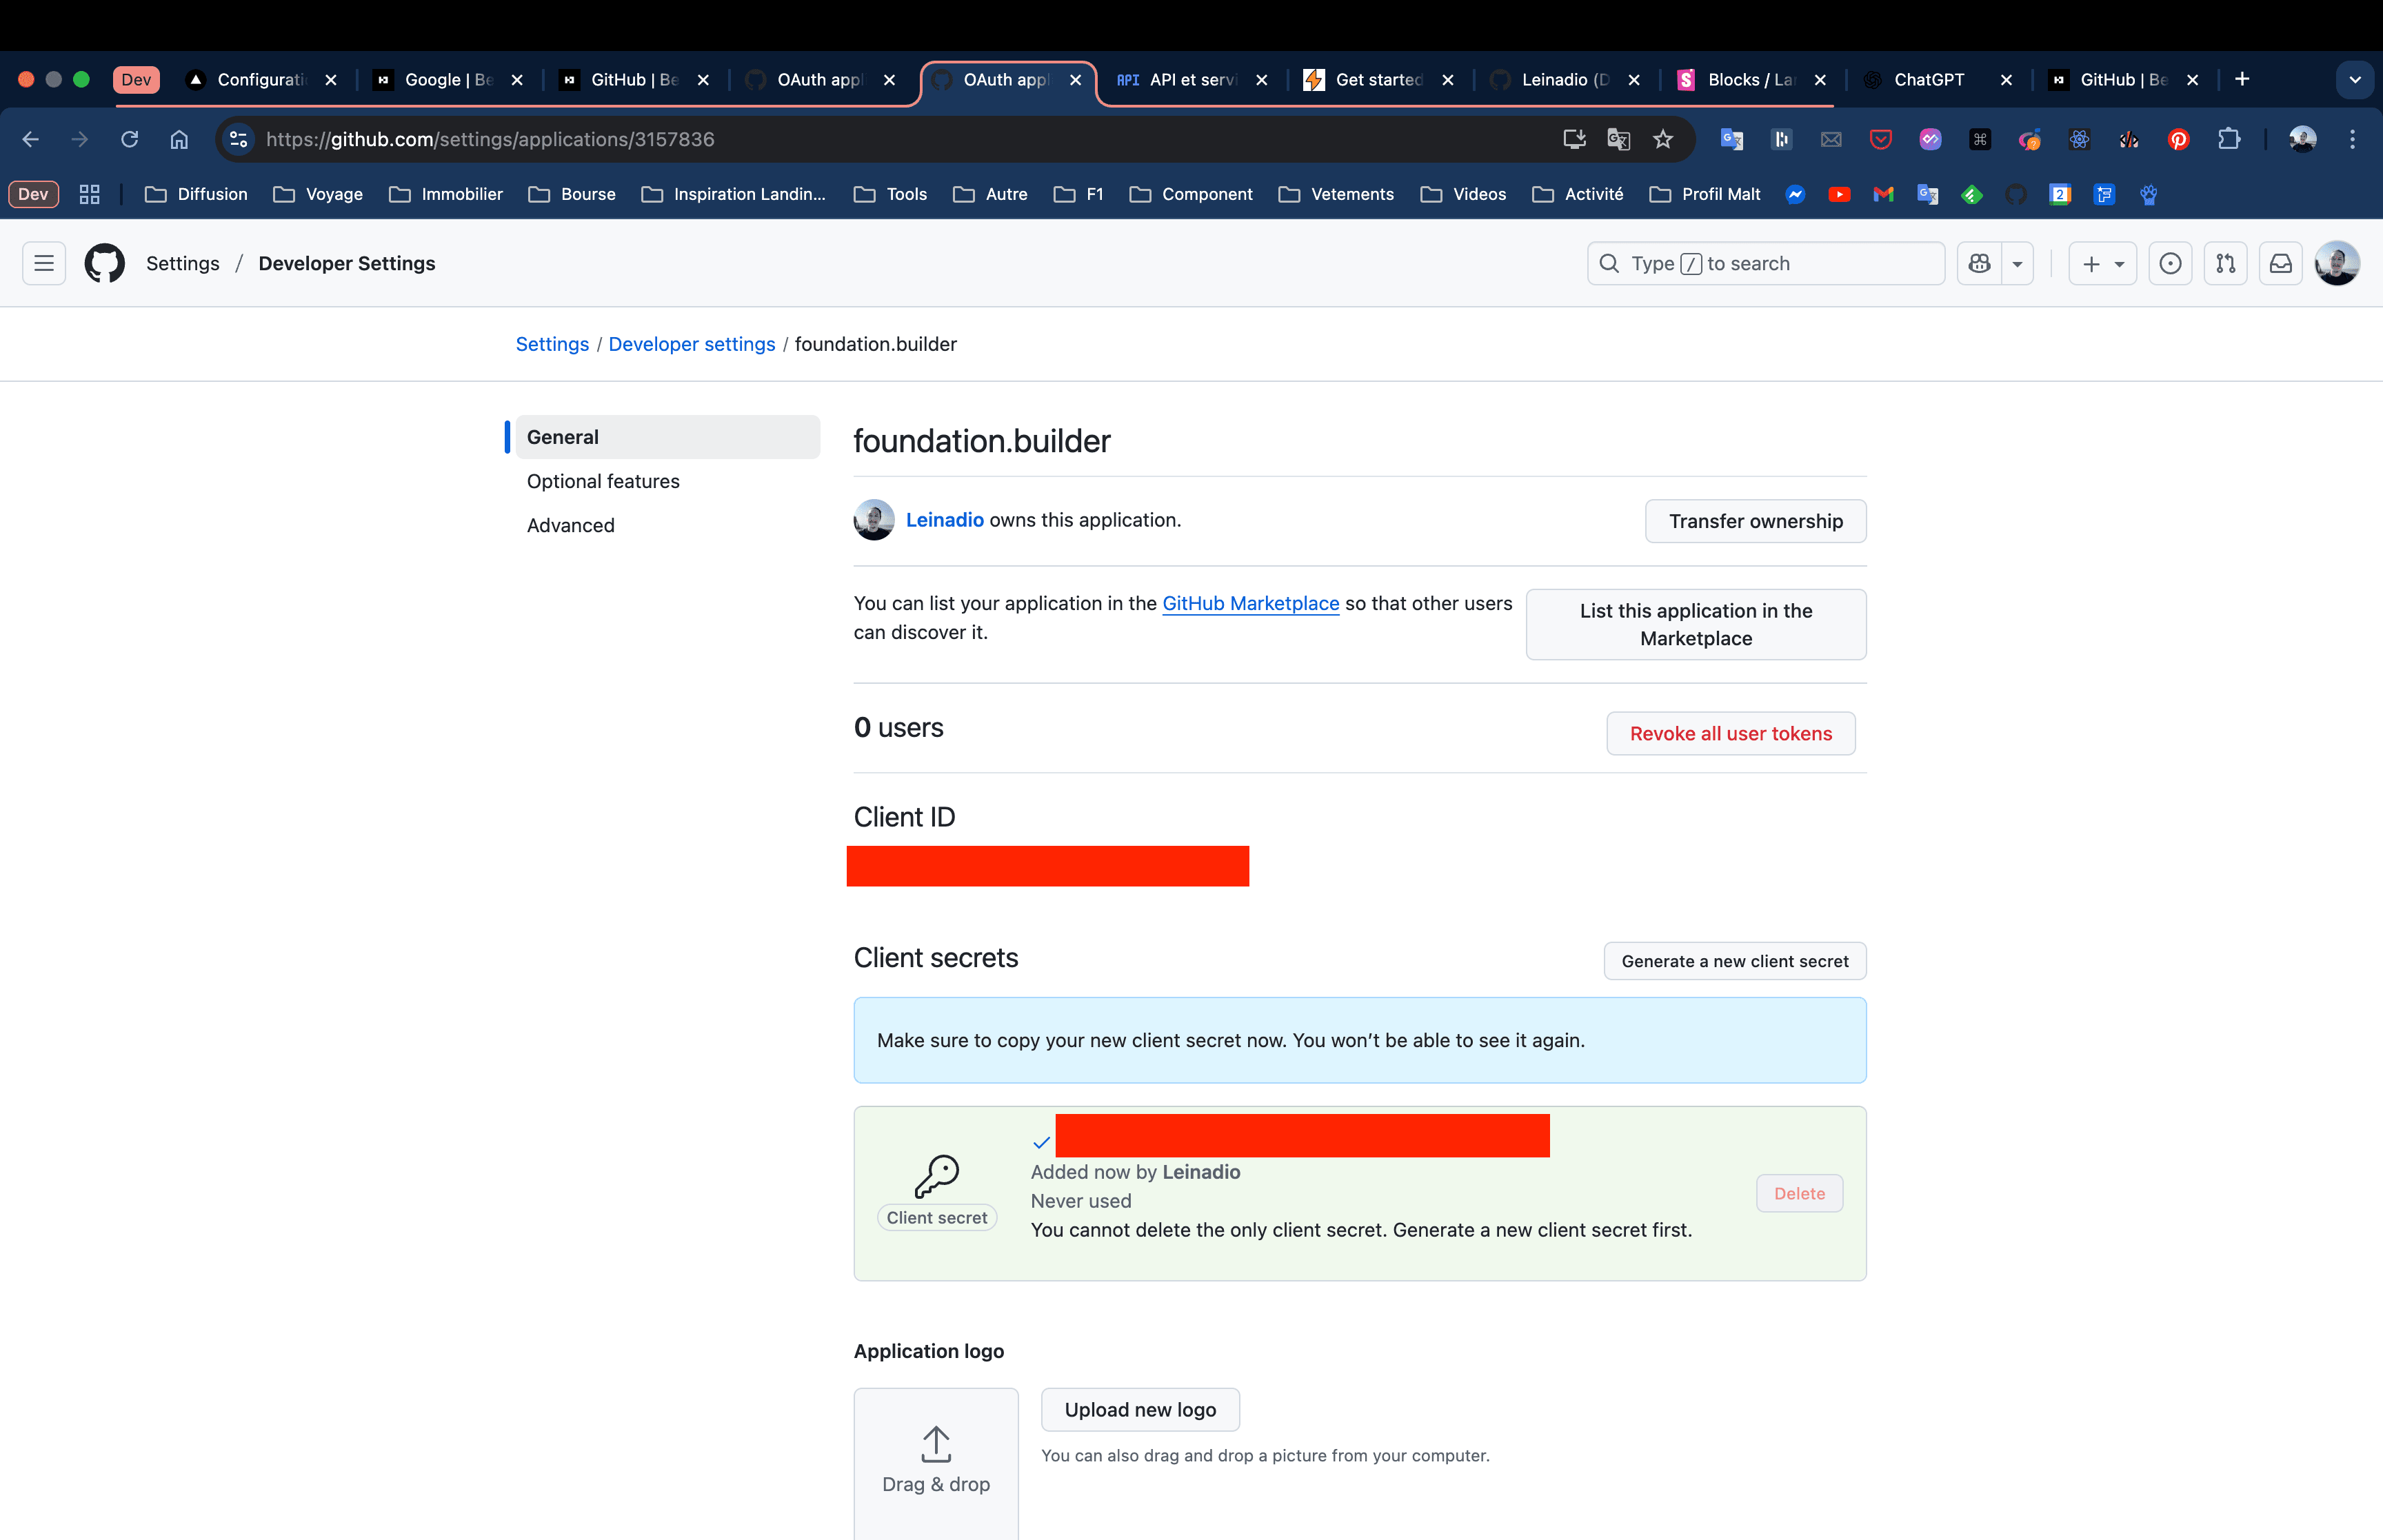Click the browser reload button
Image resolution: width=2383 pixels, height=1540 pixels.
pos(129,139)
